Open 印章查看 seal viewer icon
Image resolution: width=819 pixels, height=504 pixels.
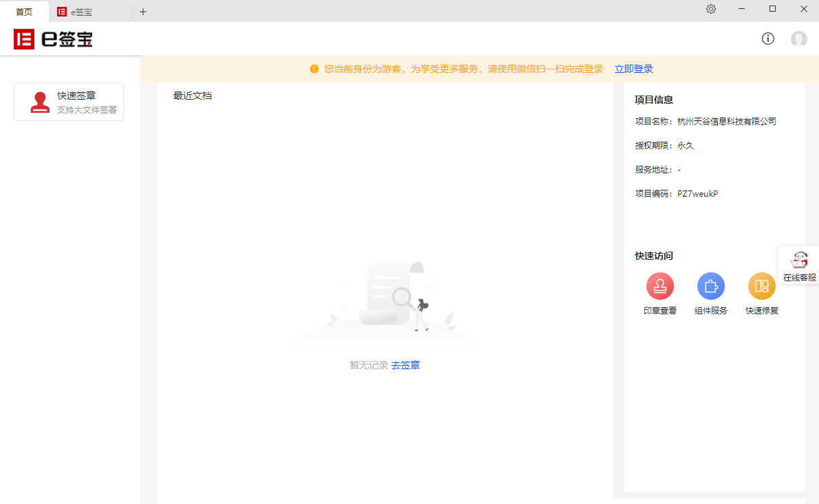[659, 286]
